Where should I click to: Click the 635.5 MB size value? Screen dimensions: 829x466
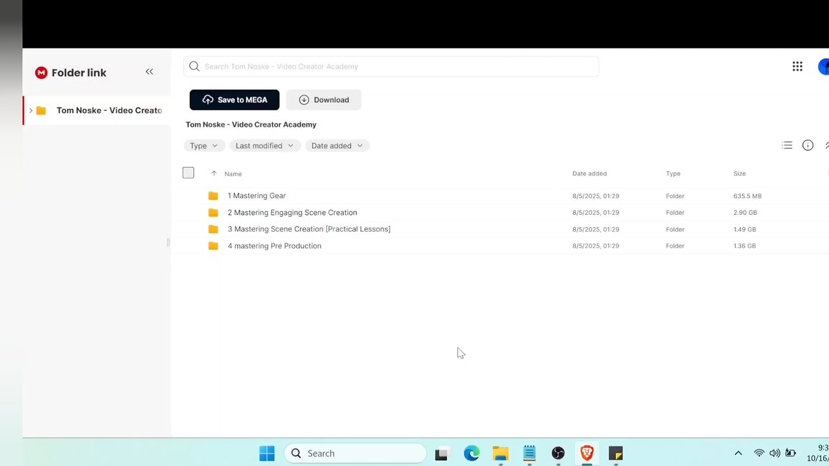point(747,196)
